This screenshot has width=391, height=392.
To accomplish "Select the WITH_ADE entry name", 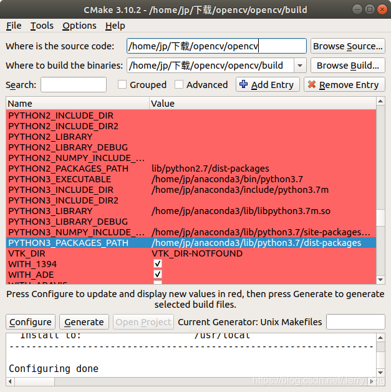I will [x=31, y=275].
